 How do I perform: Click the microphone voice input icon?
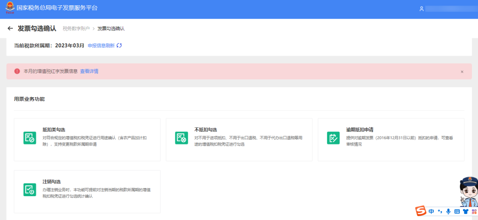coord(448,212)
